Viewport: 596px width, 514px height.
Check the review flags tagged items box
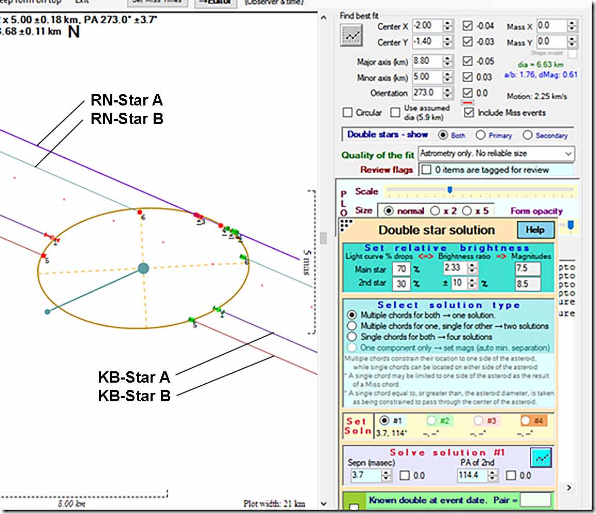coord(426,170)
